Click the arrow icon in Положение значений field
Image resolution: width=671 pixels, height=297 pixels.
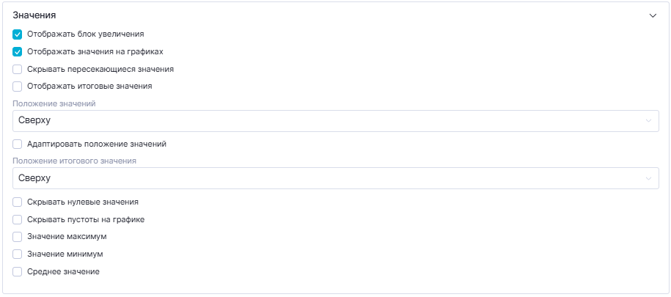tap(648, 121)
